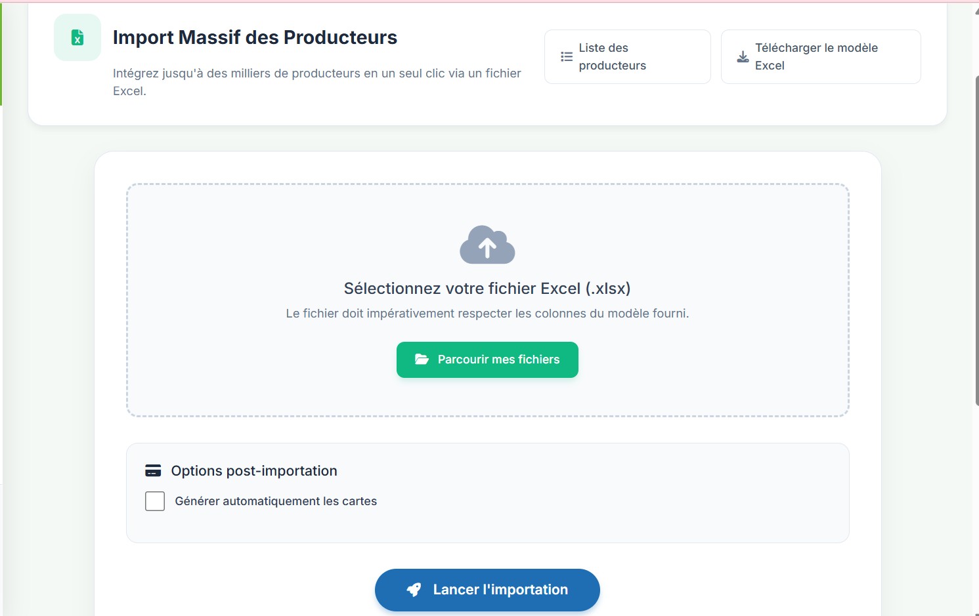Click the Générer automatiquement les cartes label
This screenshot has height=616, width=979.
click(x=276, y=501)
